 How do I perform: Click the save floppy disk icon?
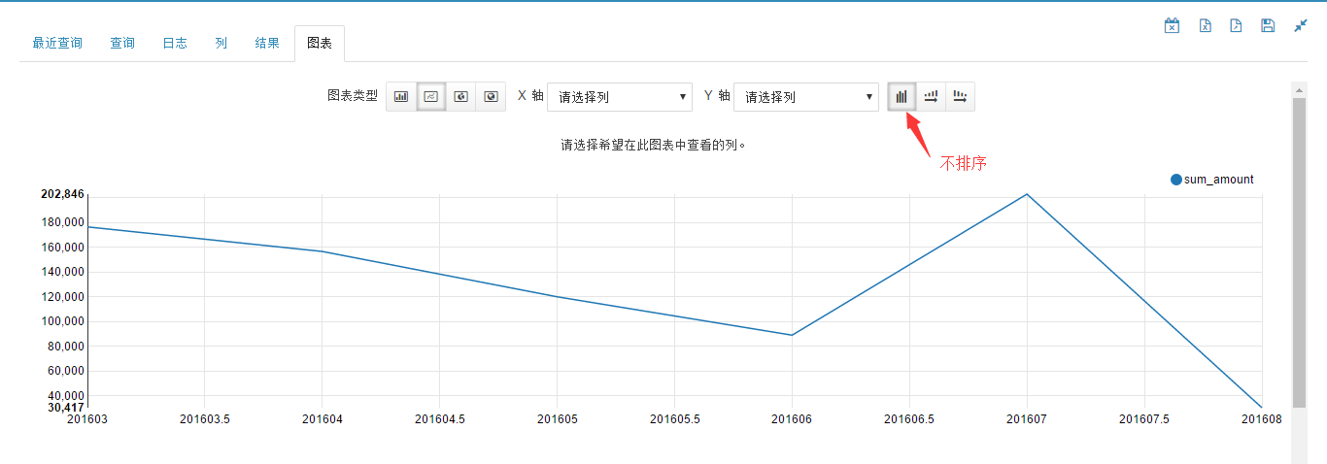[x=1268, y=26]
